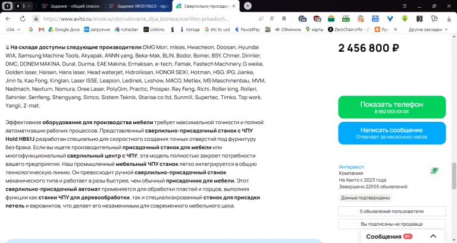Screen dimensions: 457x243
Task: Open the Обмінник bookmark
Action: pyautogui.click(x=288, y=29)
